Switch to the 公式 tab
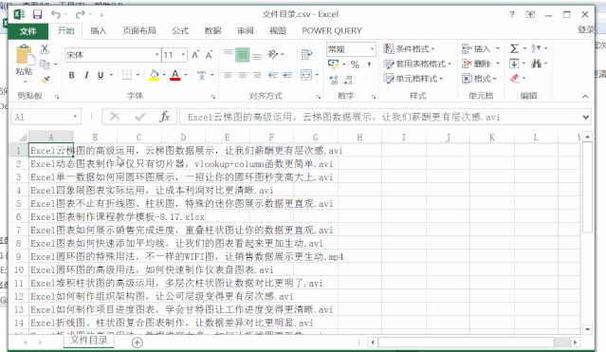 coord(180,30)
